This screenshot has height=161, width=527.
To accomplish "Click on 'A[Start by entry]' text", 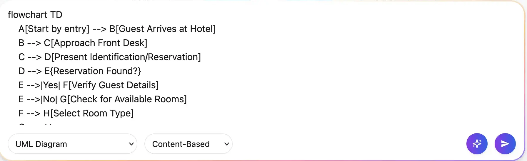I will coord(54,29).
